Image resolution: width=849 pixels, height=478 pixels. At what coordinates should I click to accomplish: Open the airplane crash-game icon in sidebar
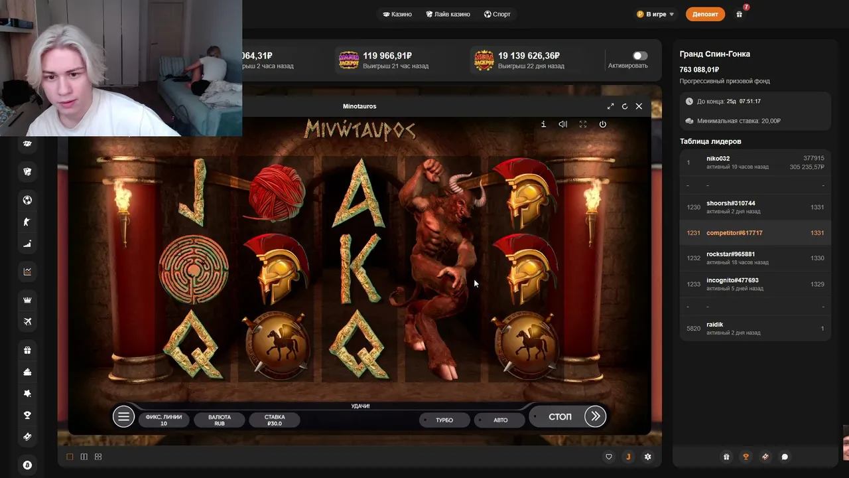(x=27, y=322)
